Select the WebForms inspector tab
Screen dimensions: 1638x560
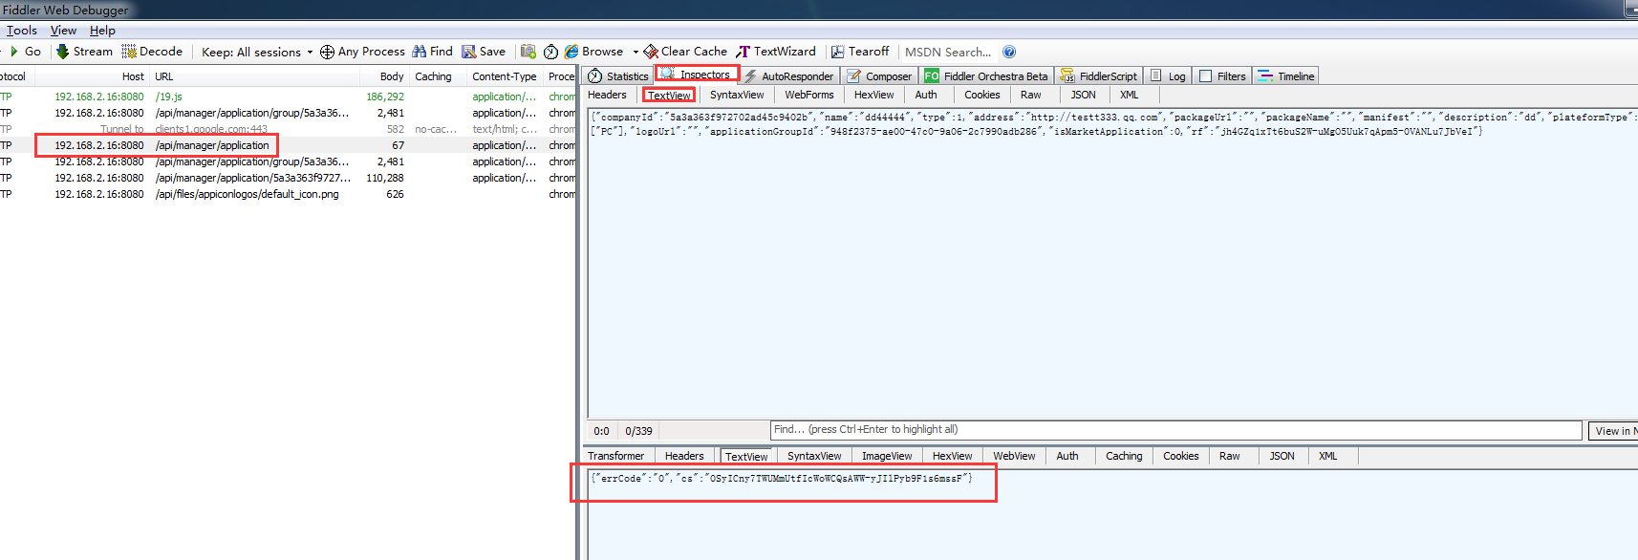809,95
